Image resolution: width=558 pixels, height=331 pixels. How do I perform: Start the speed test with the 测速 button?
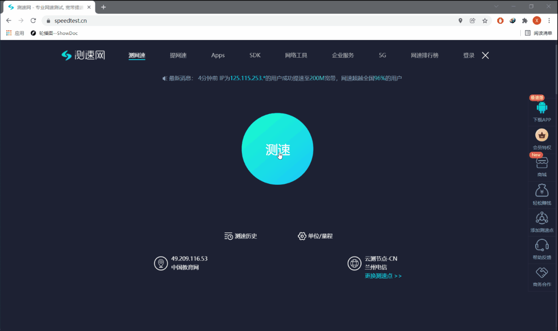tap(277, 149)
